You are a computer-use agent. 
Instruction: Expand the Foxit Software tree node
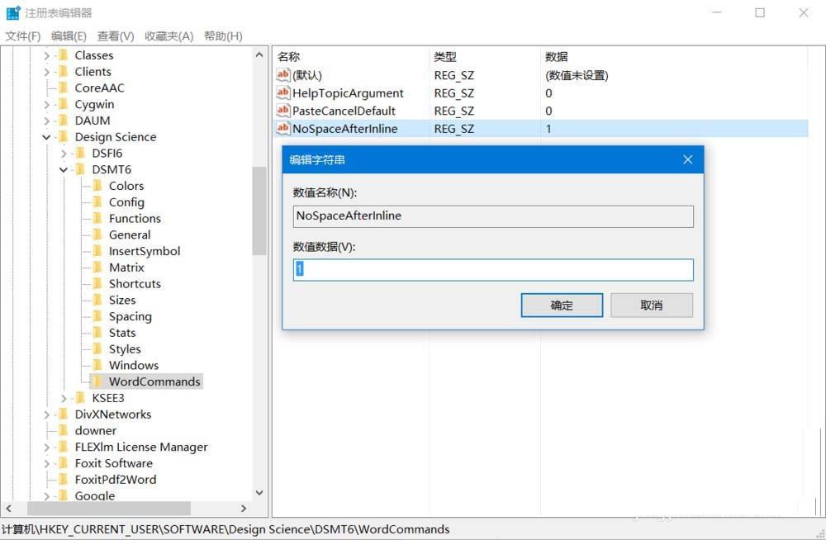point(47,463)
